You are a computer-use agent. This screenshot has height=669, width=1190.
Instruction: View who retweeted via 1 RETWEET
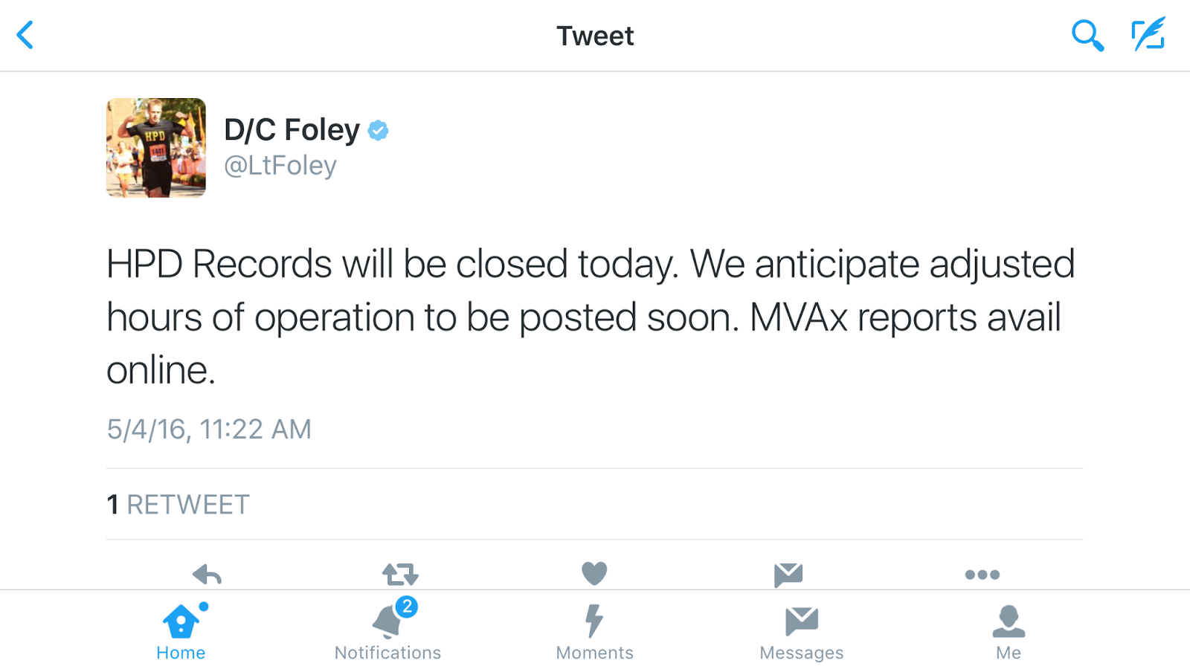point(178,505)
